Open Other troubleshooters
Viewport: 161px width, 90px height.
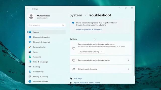click(101, 69)
